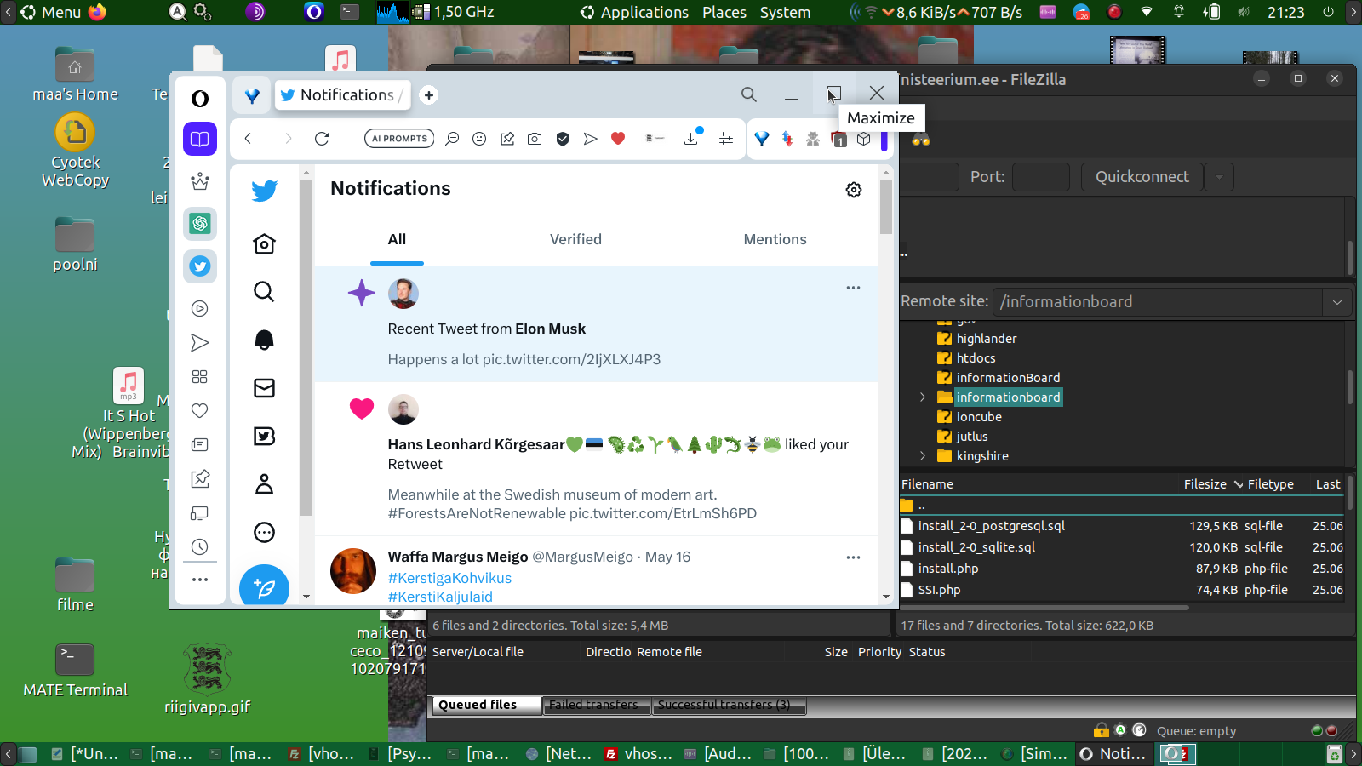Expand the informationboard folder in FileZilla tree
This screenshot has height=766, width=1362.
tap(922, 397)
